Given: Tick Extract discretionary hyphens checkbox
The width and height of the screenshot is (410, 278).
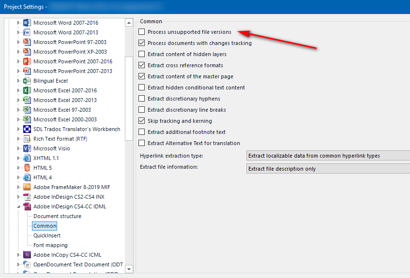Looking at the screenshot, I should tap(141, 99).
